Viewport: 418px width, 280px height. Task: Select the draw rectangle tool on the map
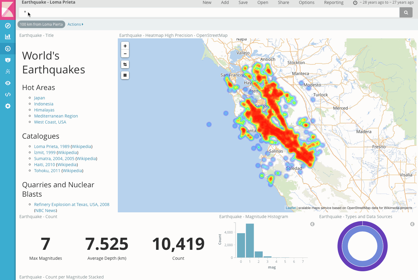(125, 75)
